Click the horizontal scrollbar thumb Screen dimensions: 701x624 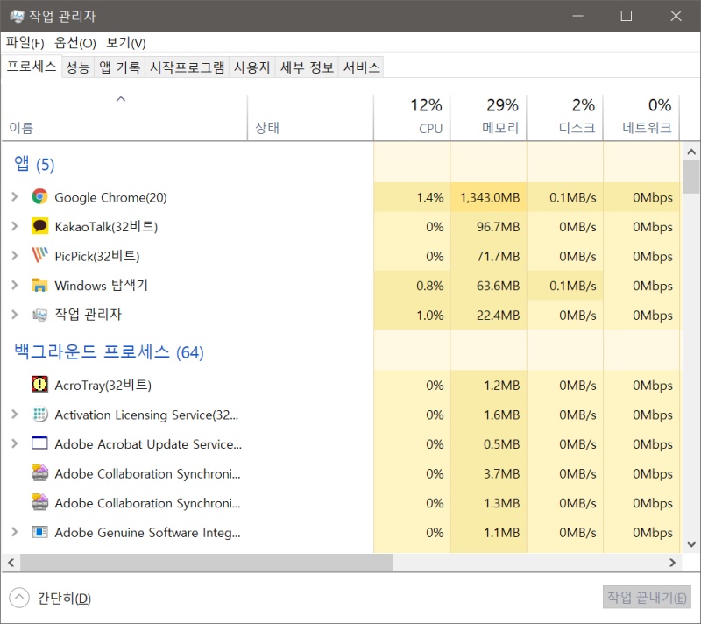click(x=206, y=563)
